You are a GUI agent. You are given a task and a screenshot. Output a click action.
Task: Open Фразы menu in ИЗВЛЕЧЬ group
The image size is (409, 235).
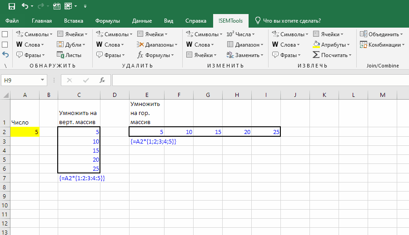coord(286,55)
